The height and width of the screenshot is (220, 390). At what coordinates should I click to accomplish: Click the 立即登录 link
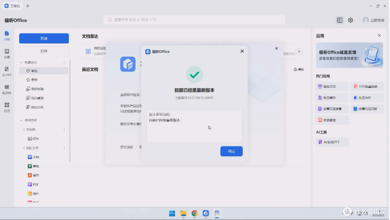(x=377, y=20)
